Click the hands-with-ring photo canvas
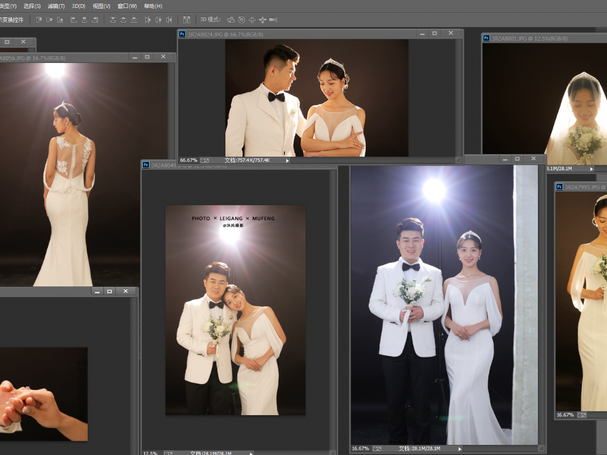The height and width of the screenshot is (455, 607). (x=44, y=394)
